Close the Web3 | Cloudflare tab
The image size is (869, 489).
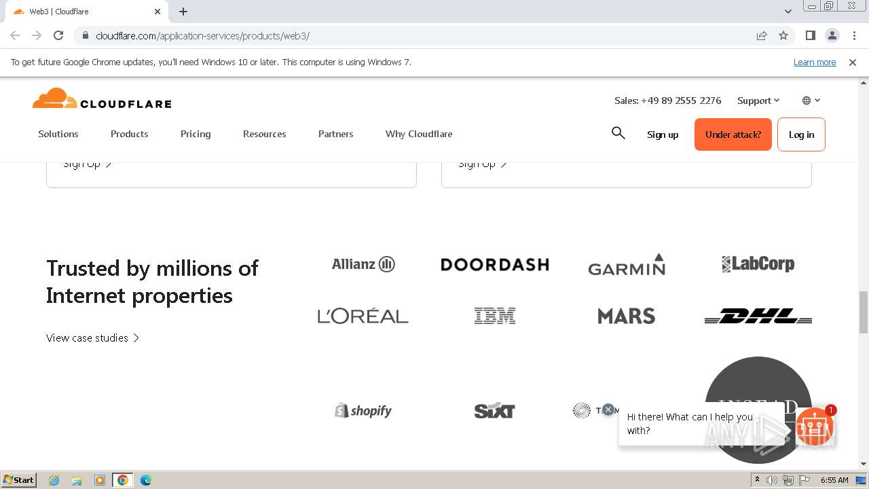[158, 12]
